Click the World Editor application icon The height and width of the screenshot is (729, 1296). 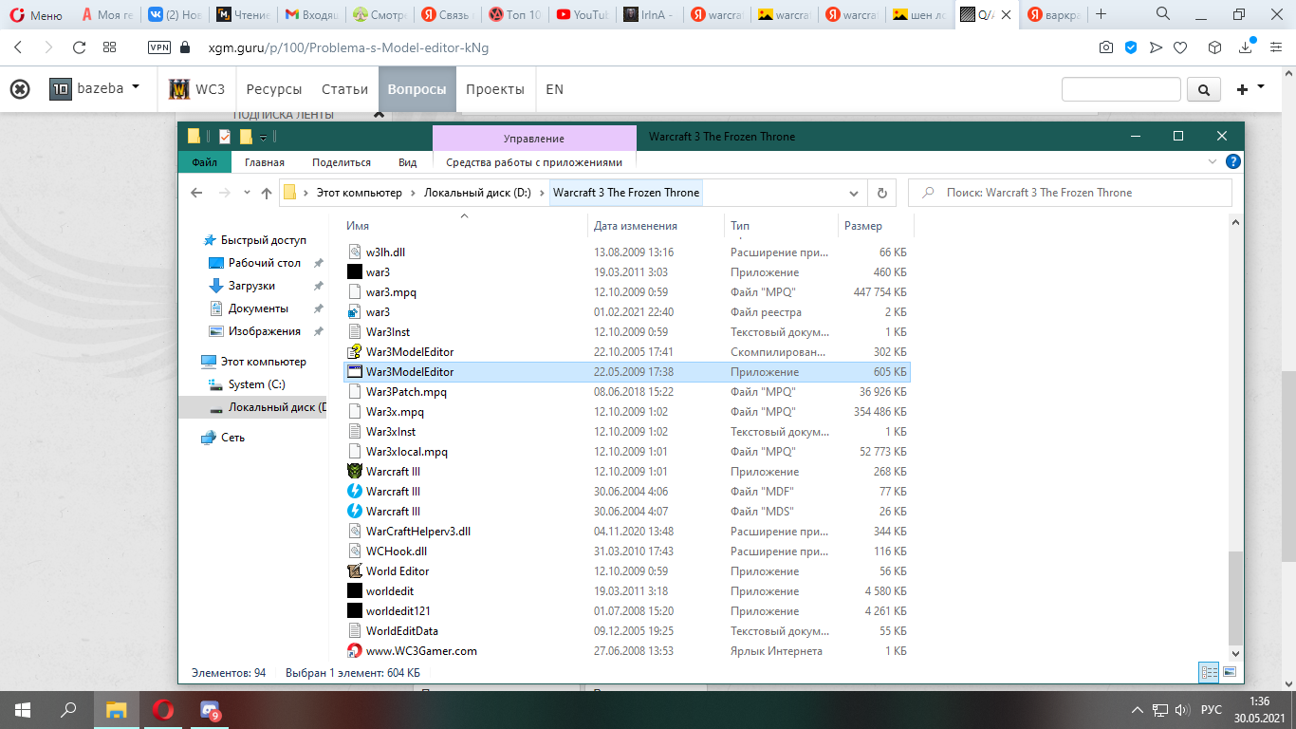pyautogui.click(x=355, y=571)
